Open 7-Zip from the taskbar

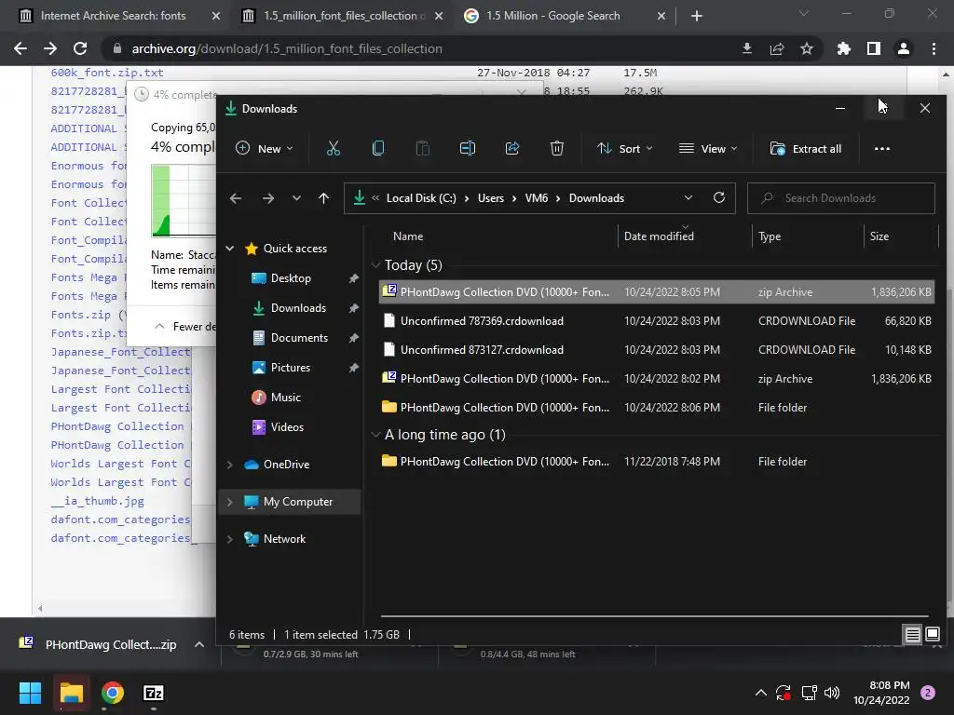(154, 693)
